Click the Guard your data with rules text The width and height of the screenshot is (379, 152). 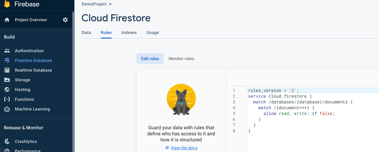tap(181, 134)
